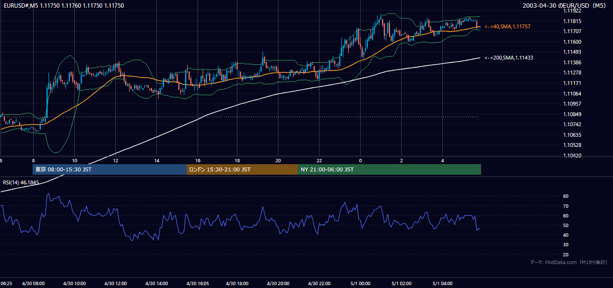The height and width of the screenshot is (288, 613).
Task: Select the 2003-04-30 EUR/USD (M5) chart title
Action: pyautogui.click(x=564, y=6)
